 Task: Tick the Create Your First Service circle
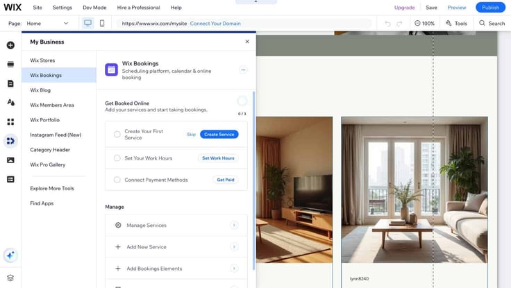tap(117, 134)
